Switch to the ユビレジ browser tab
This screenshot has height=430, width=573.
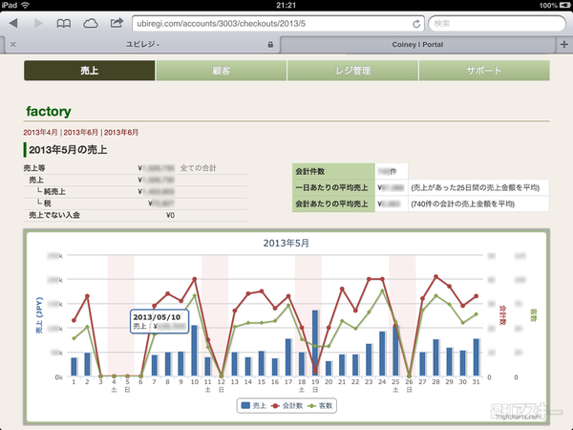pos(142,44)
